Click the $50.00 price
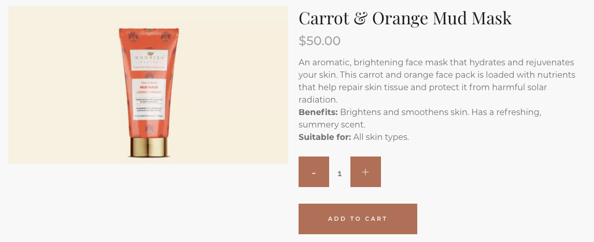Image resolution: width=594 pixels, height=242 pixels. [x=319, y=40]
